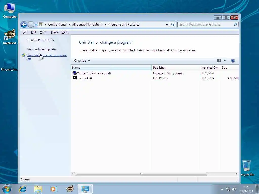
Task: Expand the chevron before Control Panel breadcrumb
Action: 45,25
